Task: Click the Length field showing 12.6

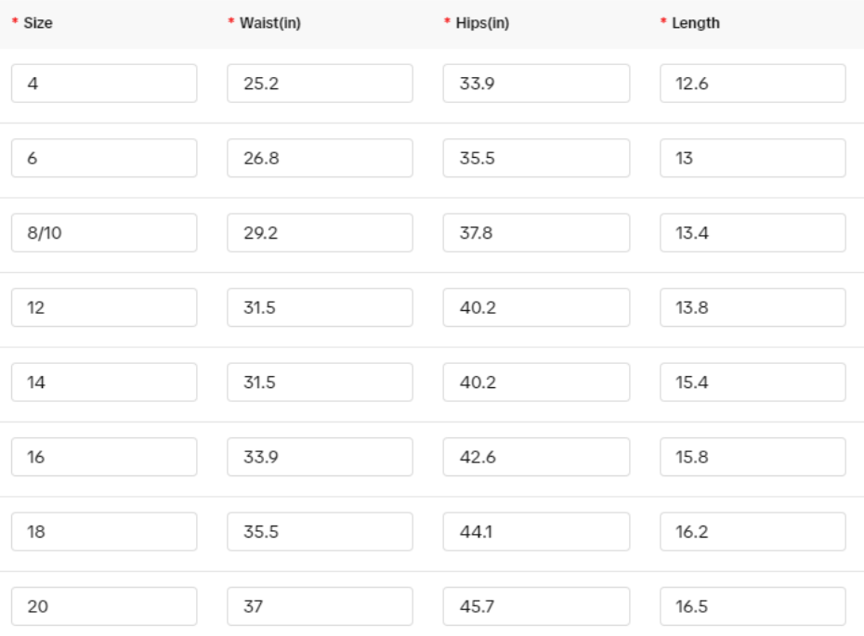Action: 753,84
